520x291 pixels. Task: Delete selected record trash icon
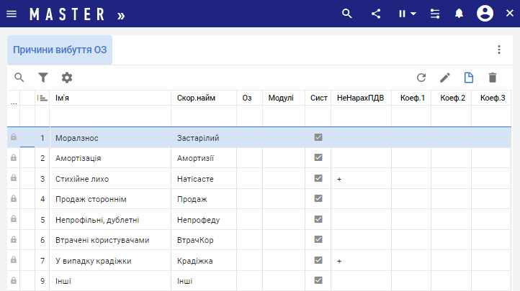click(493, 78)
